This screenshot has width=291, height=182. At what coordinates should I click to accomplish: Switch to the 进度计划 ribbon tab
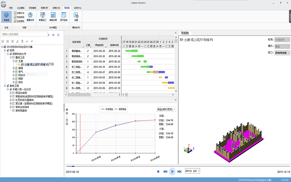tap(56, 8)
